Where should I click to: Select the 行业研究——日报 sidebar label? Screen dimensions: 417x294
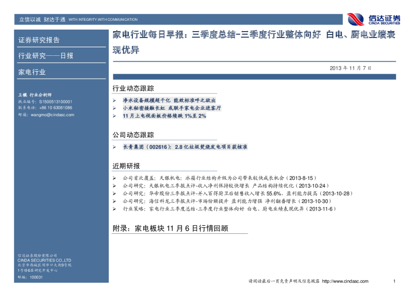(x=46, y=56)
